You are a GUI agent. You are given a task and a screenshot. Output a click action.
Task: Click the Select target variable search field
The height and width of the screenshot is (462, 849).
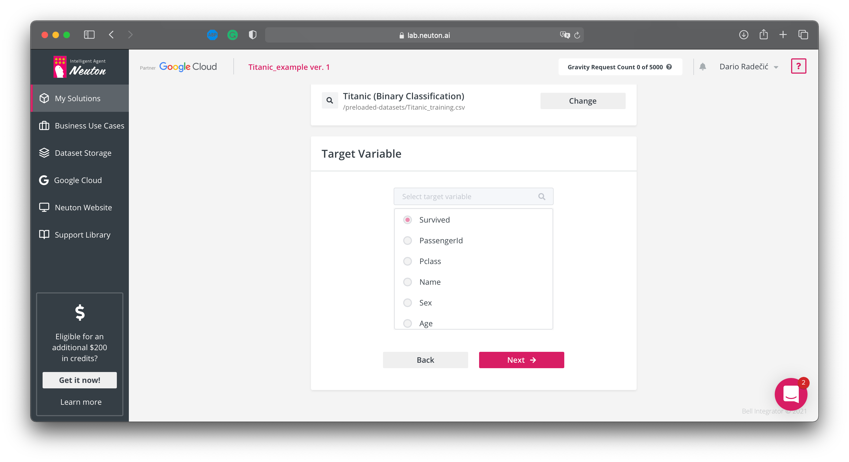[x=468, y=197]
